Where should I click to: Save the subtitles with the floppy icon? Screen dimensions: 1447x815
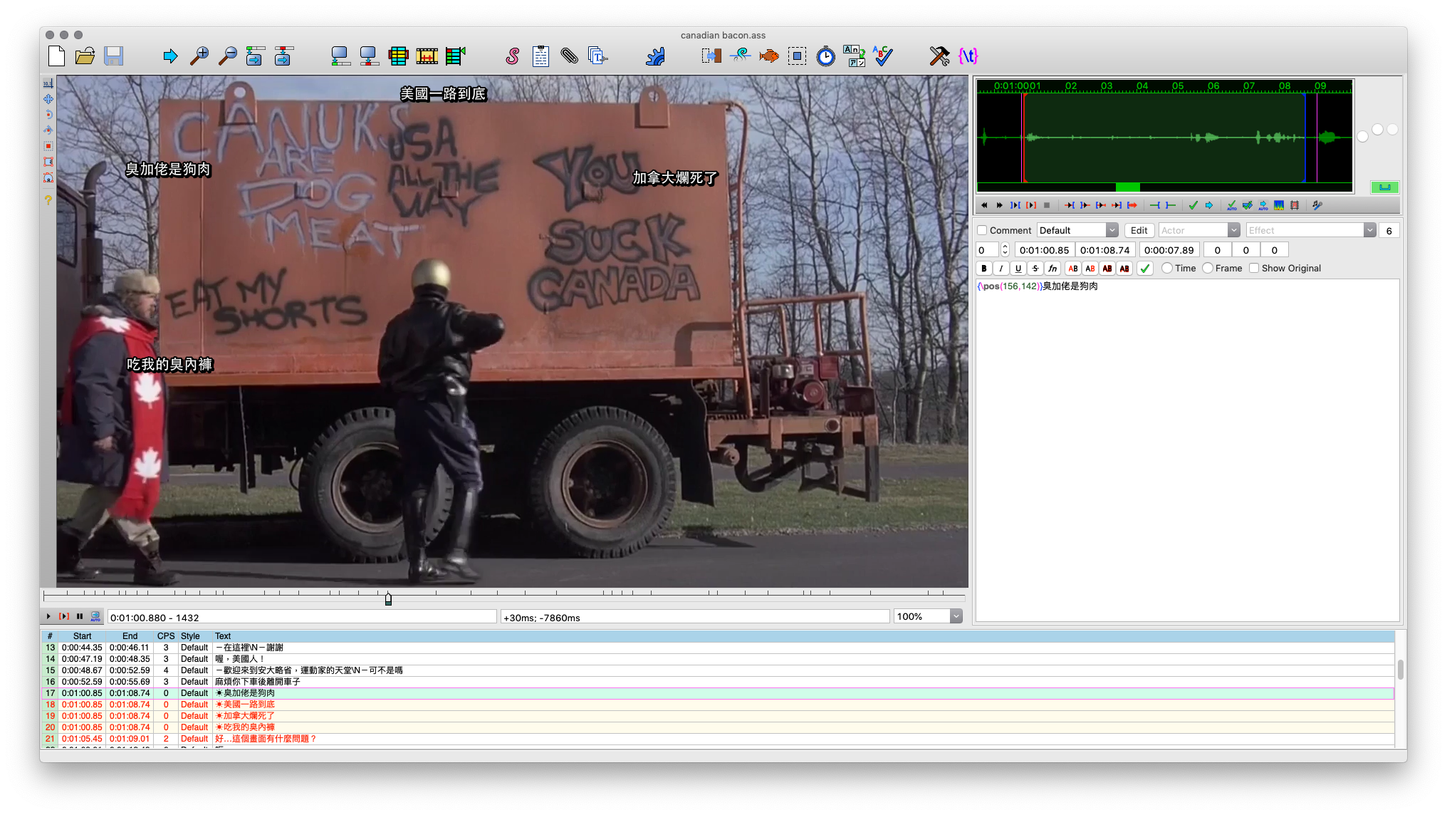113,56
